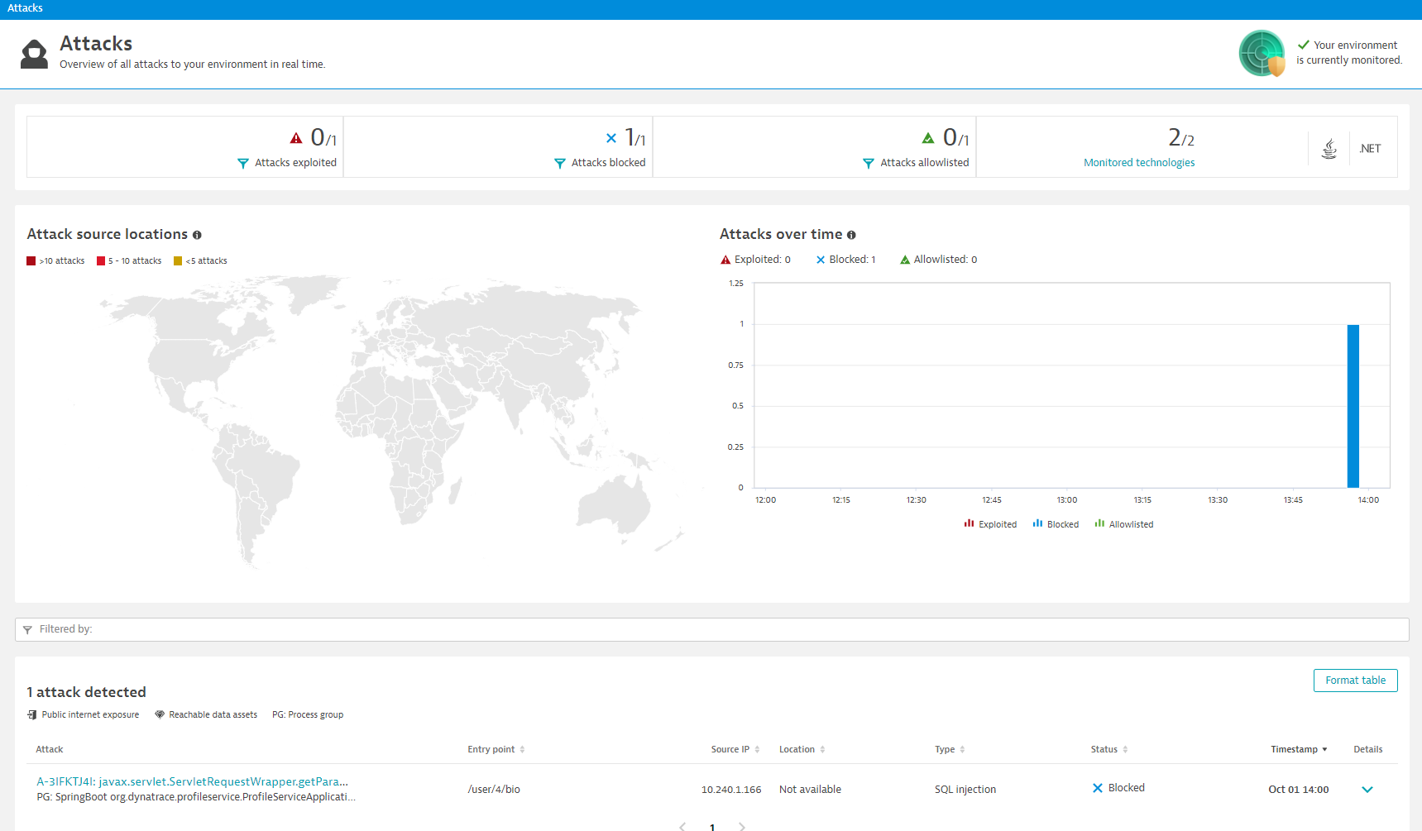The image size is (1422, 831).
Task: Toggle Blocked series in chart legend
Action: coord(1056,524)
